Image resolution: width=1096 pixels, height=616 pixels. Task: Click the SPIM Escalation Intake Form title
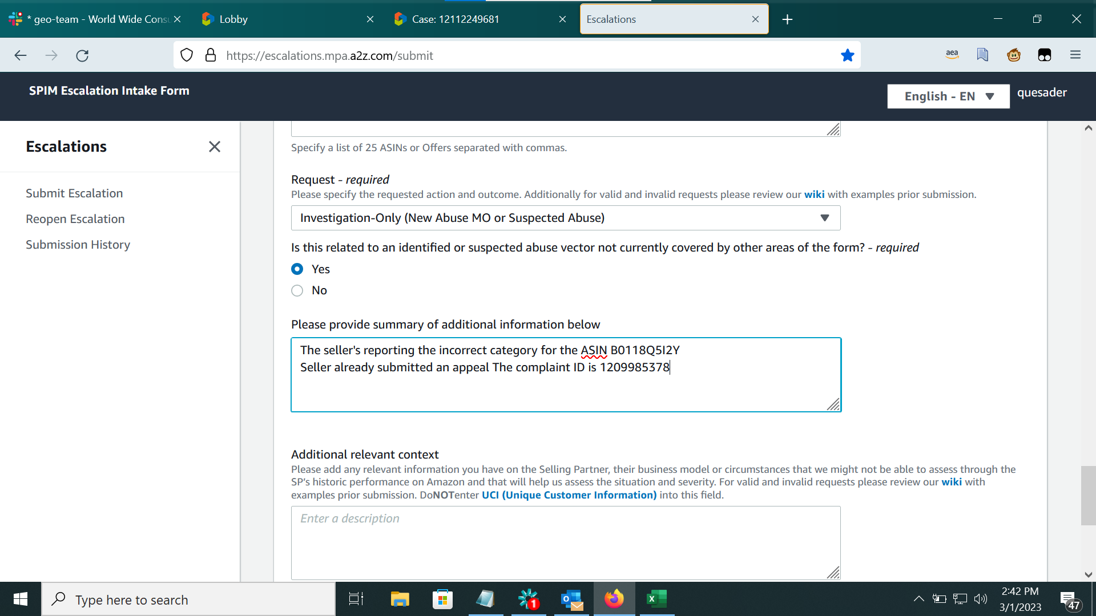pyautogui.click(x=109, y=91)
